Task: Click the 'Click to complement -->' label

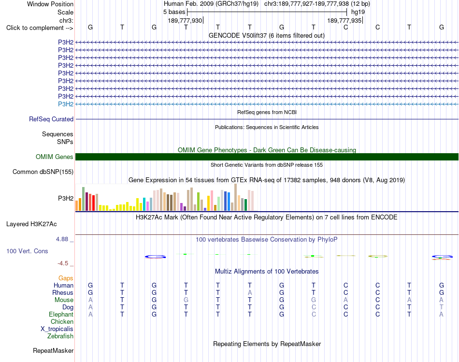Action: point(40,28)
